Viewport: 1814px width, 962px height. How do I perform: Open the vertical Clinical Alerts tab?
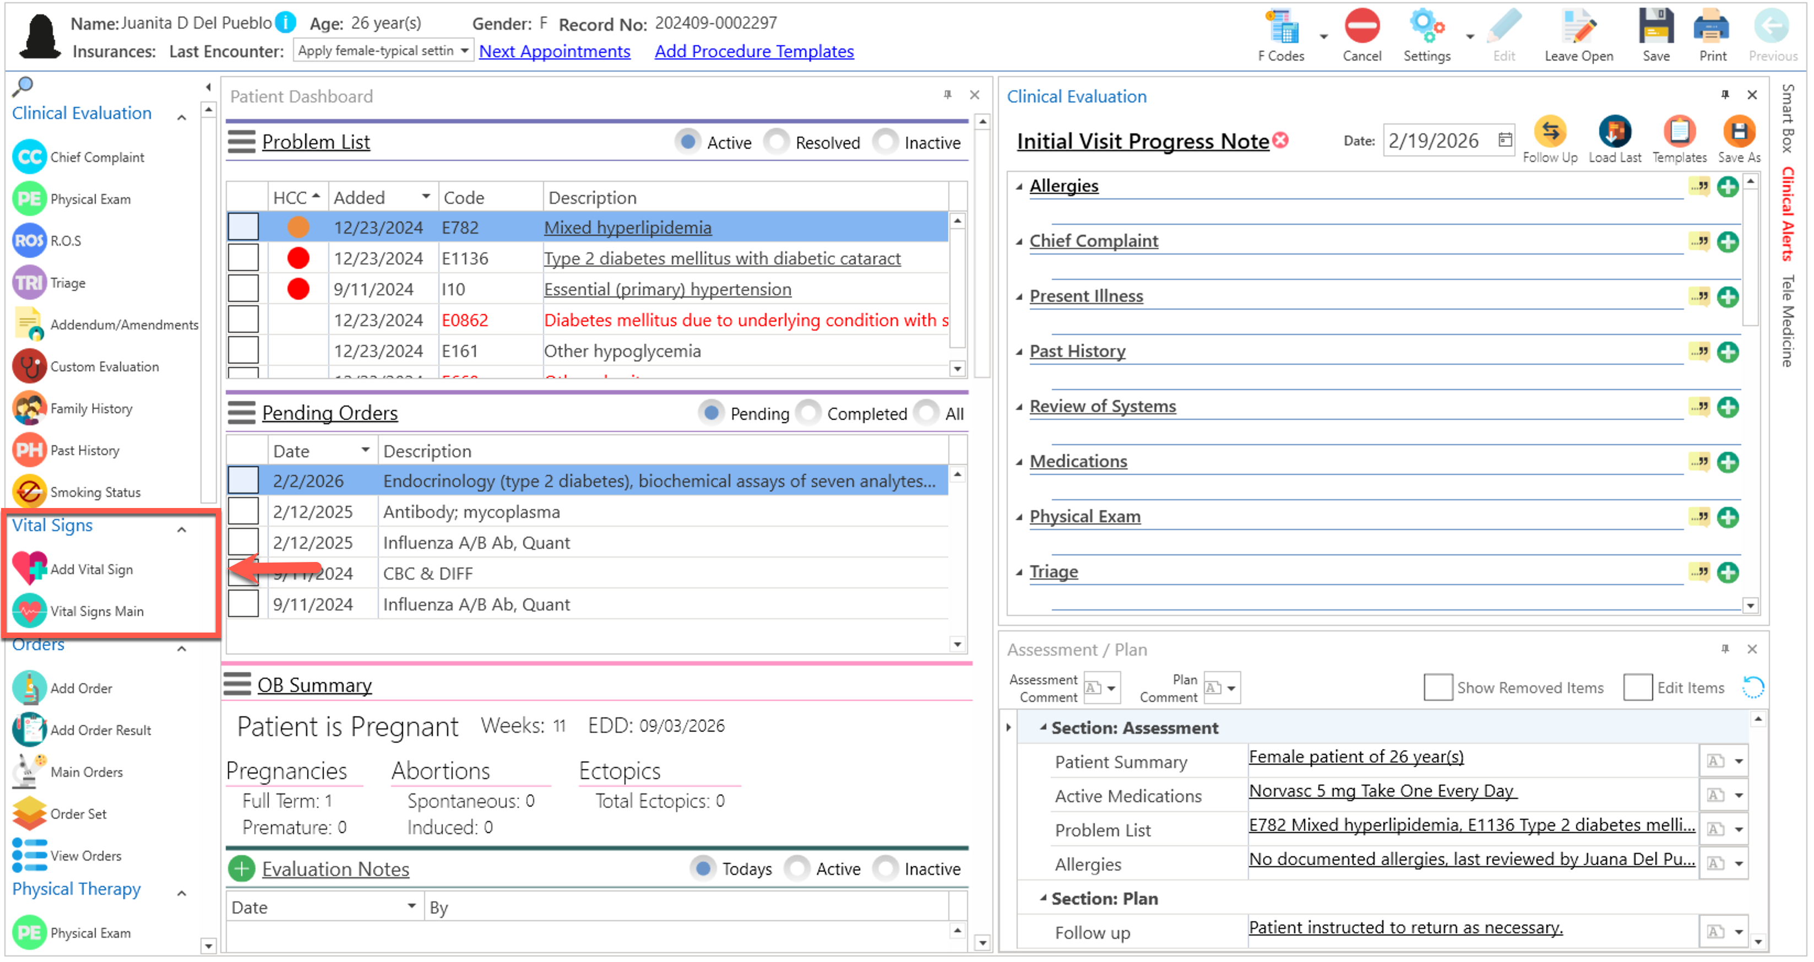click(1787, 214)
